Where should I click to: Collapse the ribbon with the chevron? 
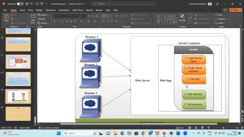click(241, 26)
